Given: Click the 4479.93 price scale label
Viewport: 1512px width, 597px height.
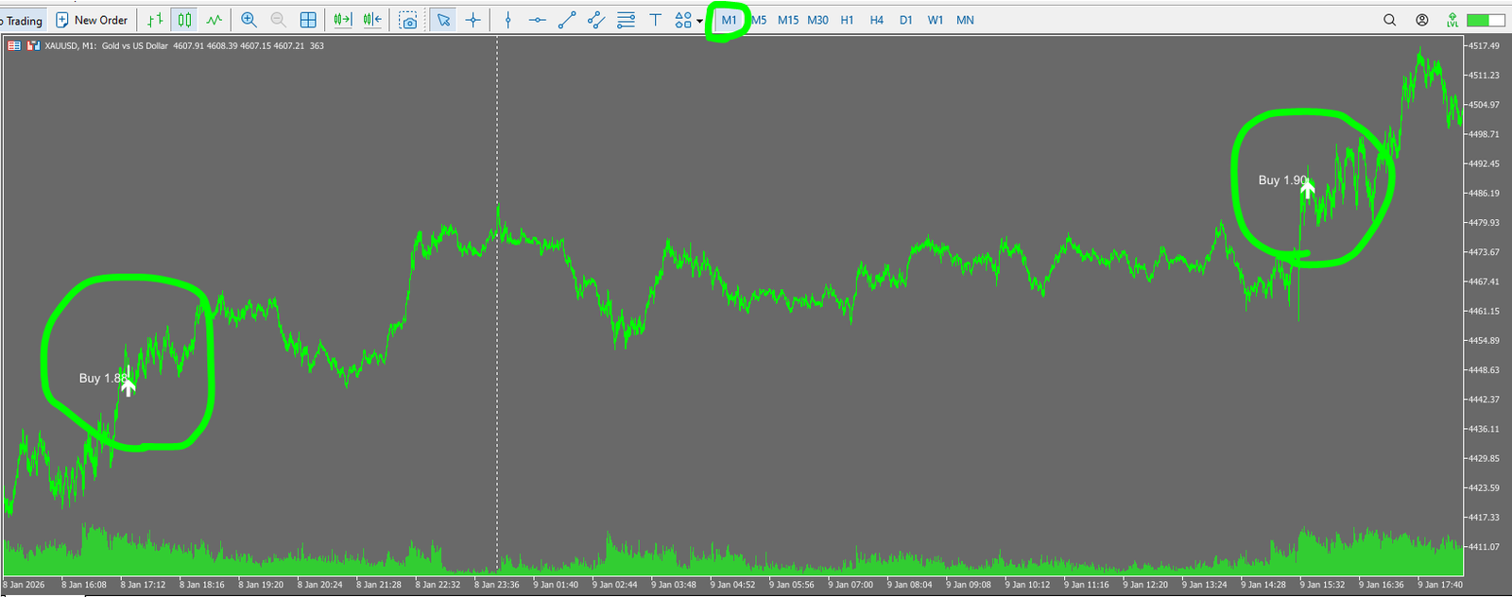Looking at the screenshot, I should (x=1484, y=223).
